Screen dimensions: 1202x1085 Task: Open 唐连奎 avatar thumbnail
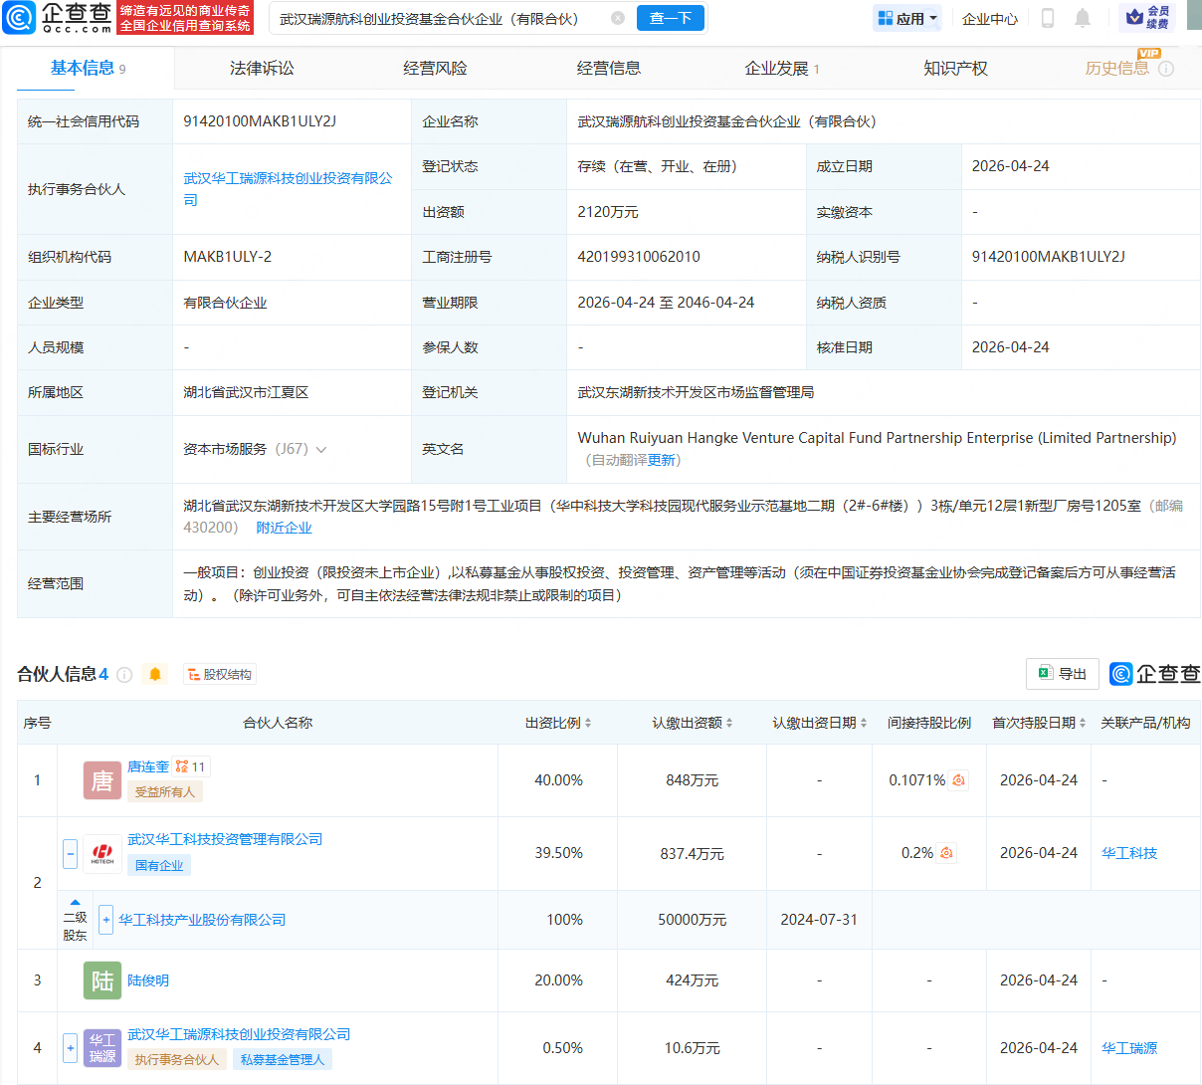102,780
